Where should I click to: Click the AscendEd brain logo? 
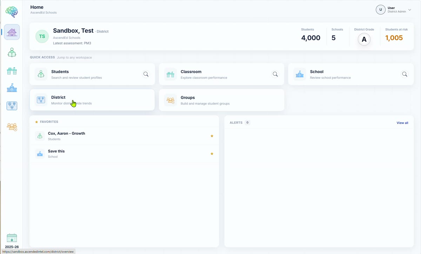coord(12,12)
